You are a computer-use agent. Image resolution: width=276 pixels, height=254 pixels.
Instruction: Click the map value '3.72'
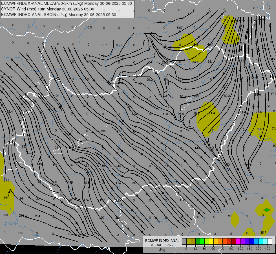[119, 45]
